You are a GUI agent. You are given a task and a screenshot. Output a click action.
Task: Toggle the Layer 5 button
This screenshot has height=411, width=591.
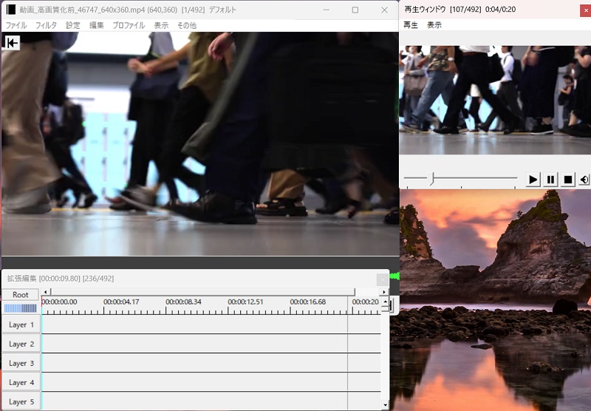click(x=21, y=401)
